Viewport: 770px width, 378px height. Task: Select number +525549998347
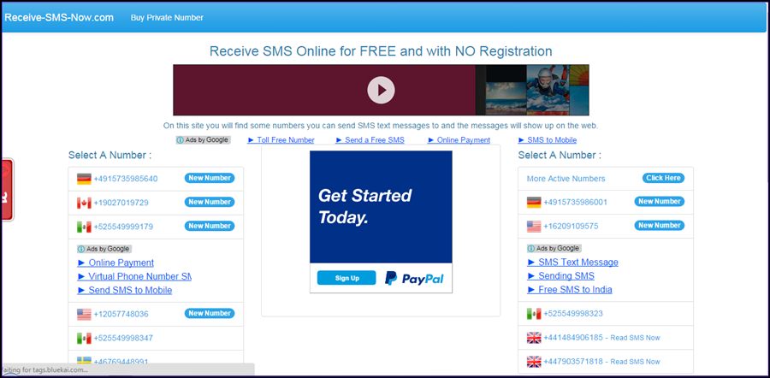click(123, 339)
